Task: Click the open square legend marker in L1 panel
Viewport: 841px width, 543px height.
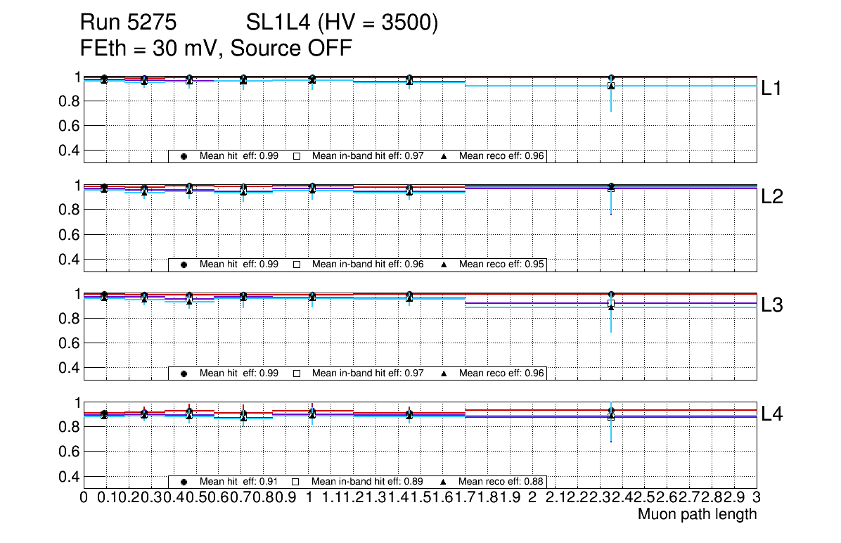Action: pyautogui.click(x=296, y=156)
